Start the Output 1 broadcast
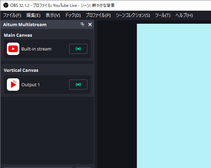This screenshot has width=211, height=168. [x=78, y=85]
